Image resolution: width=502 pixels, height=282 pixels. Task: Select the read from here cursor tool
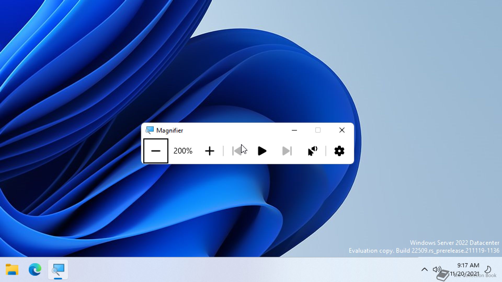tap(312, 151)
